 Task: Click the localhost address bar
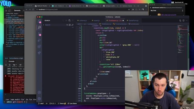tap(83, 9)
